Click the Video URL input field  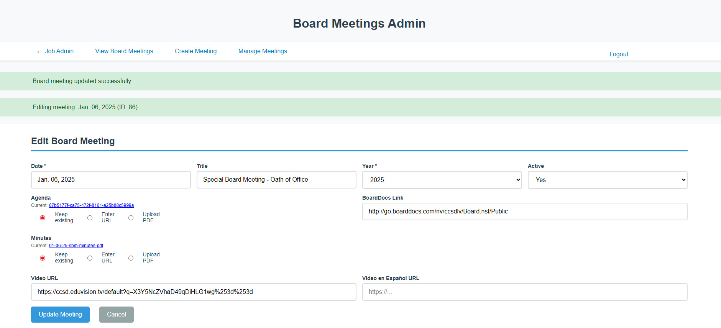[x=194, y=292]
